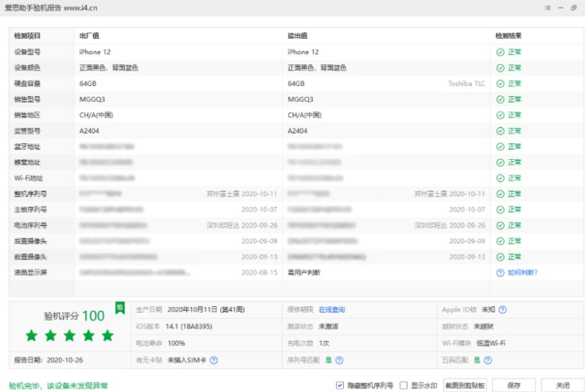
Task: Click the 报告日期: 2020-10-26 text
Action: point(49,360)
